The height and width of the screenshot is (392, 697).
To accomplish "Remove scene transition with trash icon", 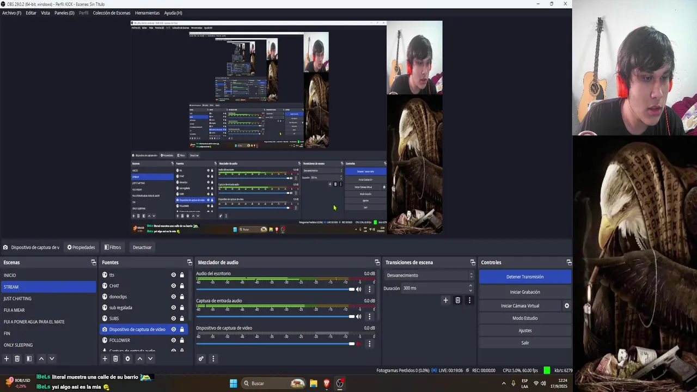I will click(457, 300).
